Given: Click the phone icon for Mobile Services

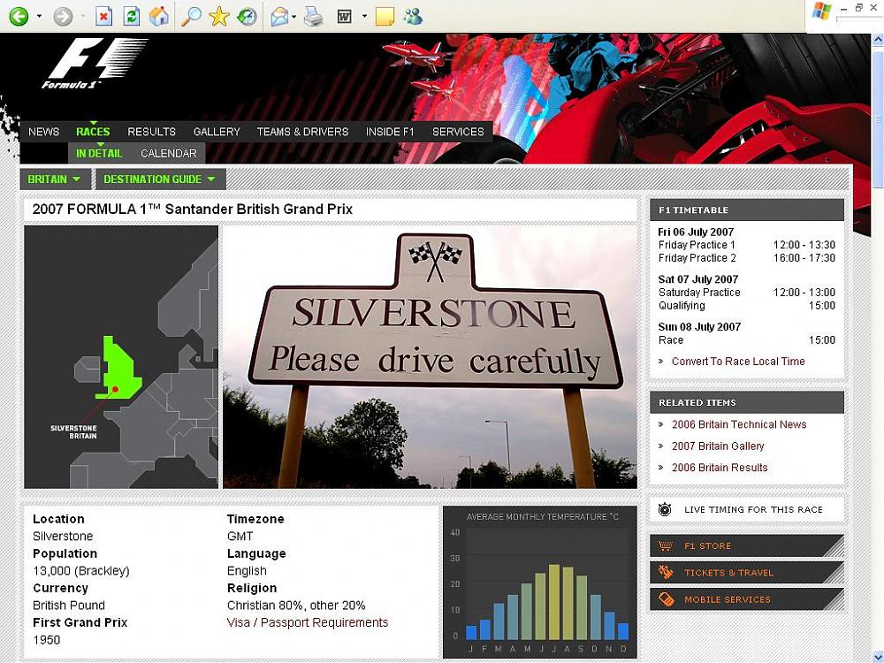Looking at the screenshot, I should click(x=666, y=599).
